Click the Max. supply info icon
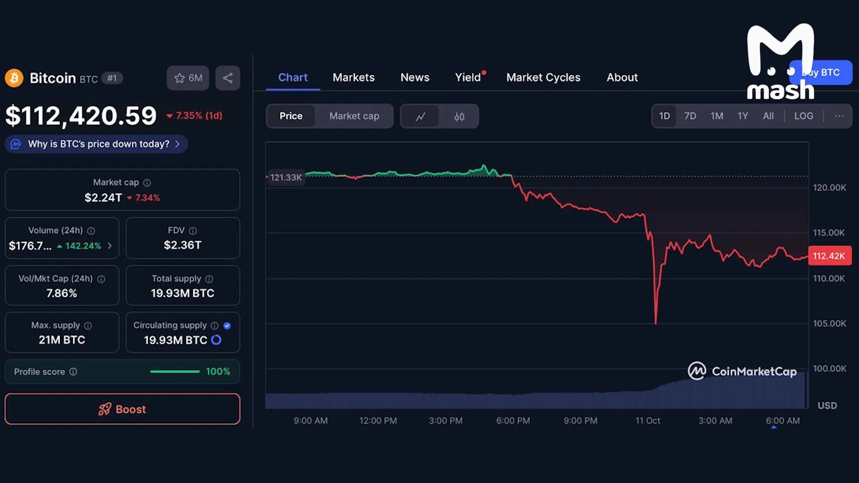 point(88,326)
